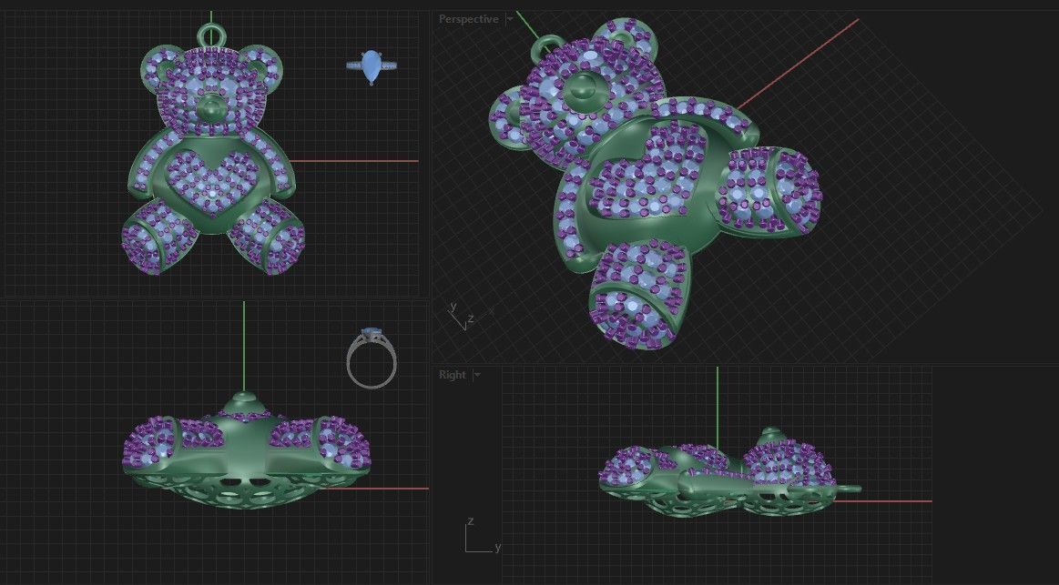
Task: Select the teardrop ring model in top view
Action: point(371,67)
